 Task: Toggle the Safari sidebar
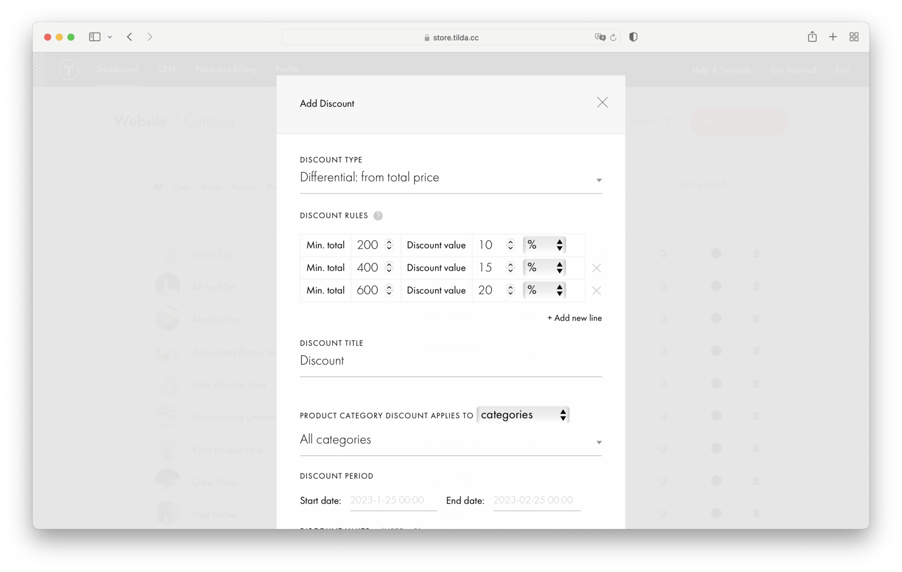[x=94, y=37]
